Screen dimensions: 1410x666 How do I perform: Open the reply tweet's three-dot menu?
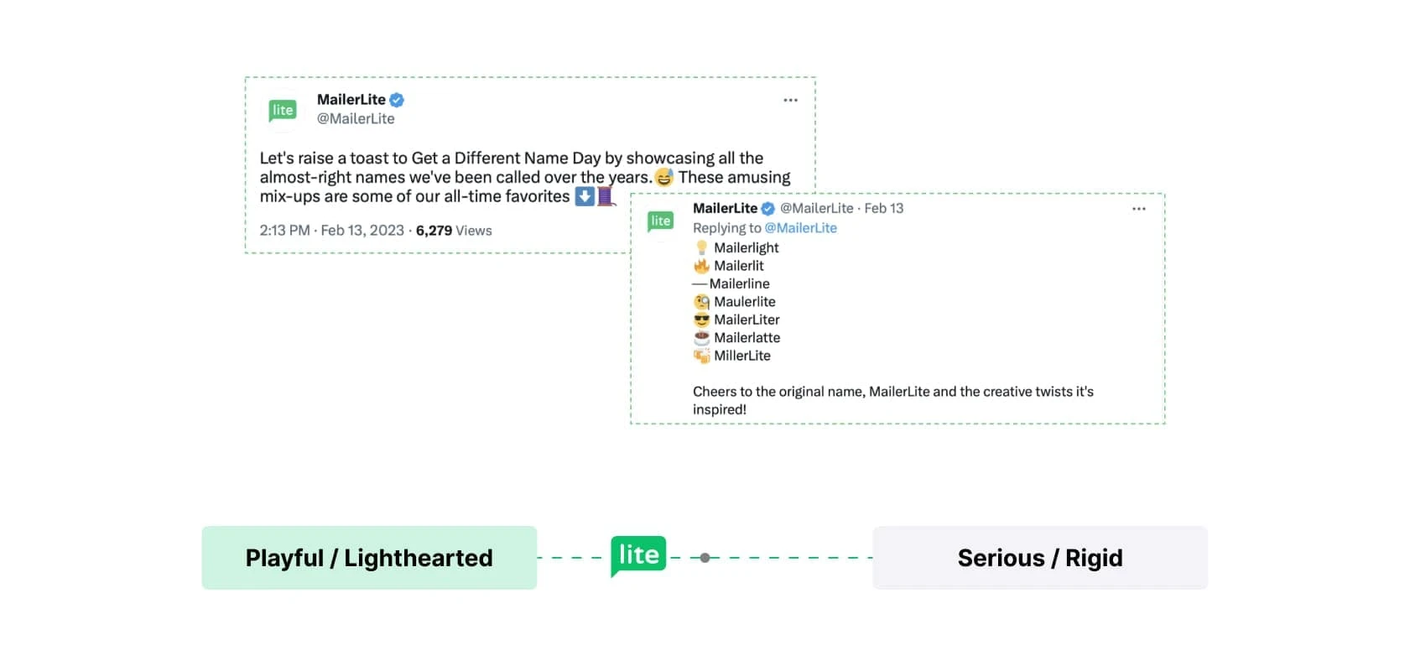[x=1138, y=209]
